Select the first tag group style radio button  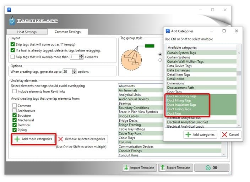coord(160,54)
